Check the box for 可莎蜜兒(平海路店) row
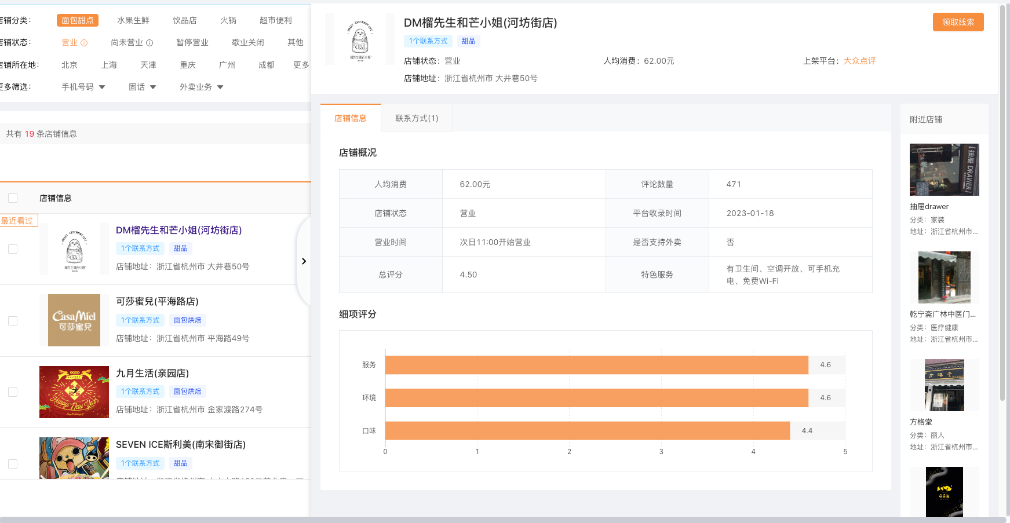Image resolution: width=1010 pixels, height=523 pixels. (x=13, y=321)
